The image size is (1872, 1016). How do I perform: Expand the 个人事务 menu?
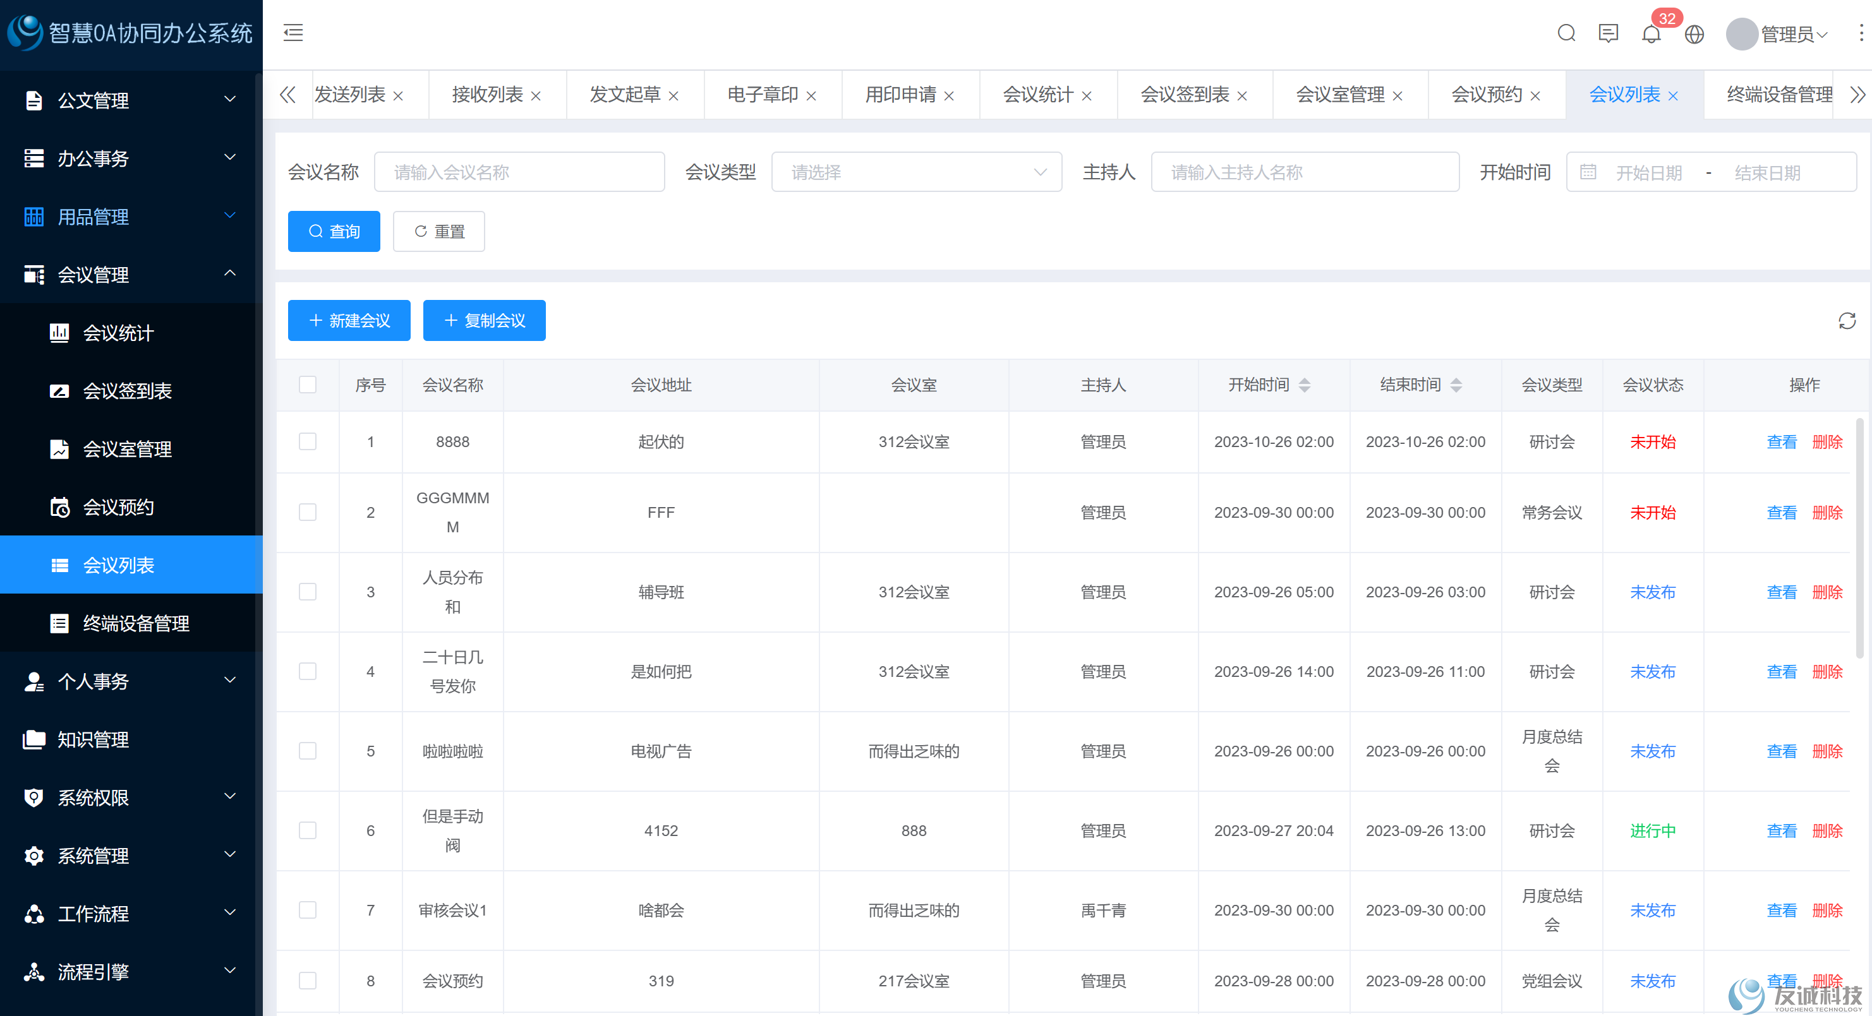(131, 681)
